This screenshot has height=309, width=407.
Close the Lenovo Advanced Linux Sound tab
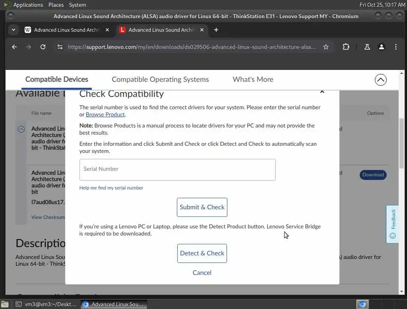(x=202, y=30)
